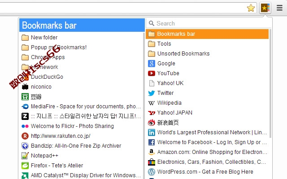Click the LinkedIn favicon

(152, 132)
